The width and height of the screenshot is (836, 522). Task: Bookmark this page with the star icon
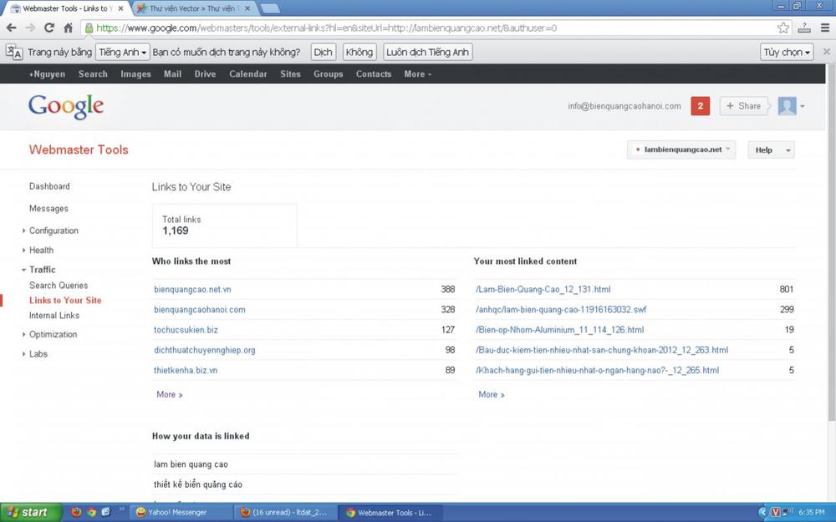pos(783,28)
